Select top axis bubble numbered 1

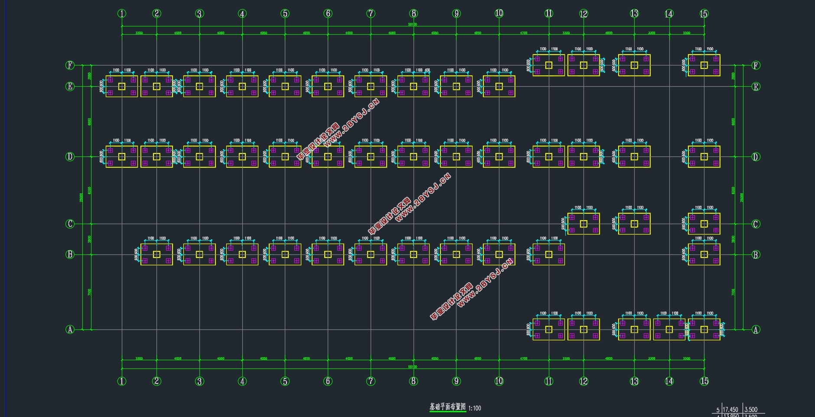pyautogui.click(x=122, y=13)
